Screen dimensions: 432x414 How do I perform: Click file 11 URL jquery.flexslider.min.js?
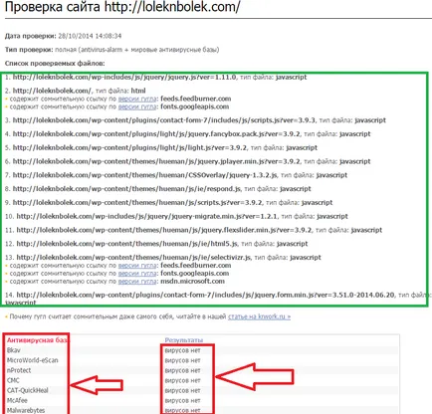tap(164, 230)
